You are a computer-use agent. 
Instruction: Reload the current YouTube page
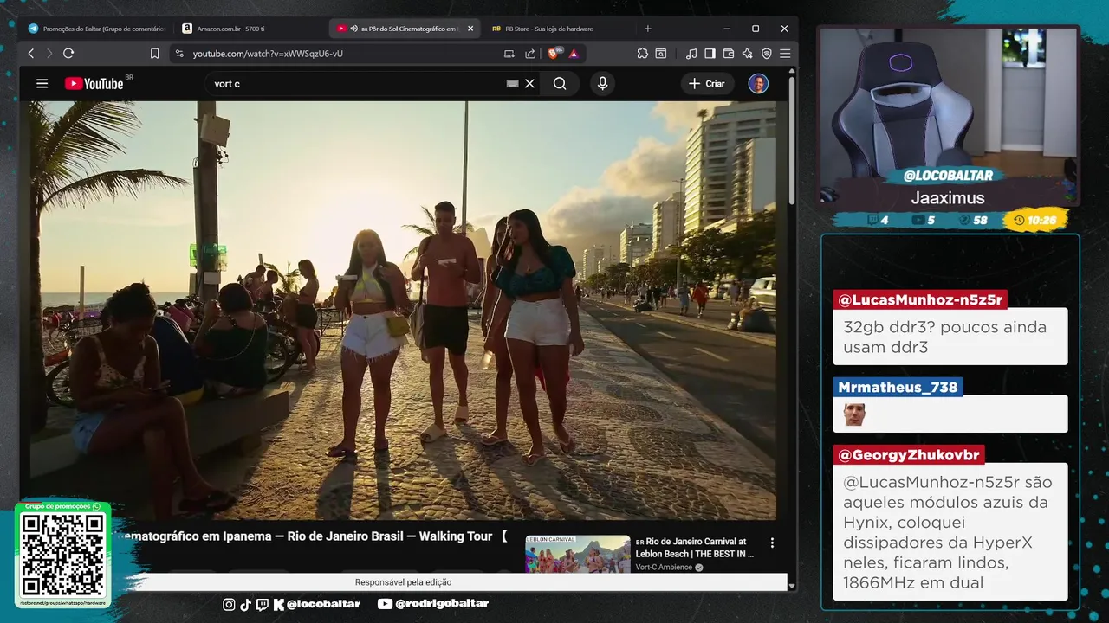pos(68,54)
